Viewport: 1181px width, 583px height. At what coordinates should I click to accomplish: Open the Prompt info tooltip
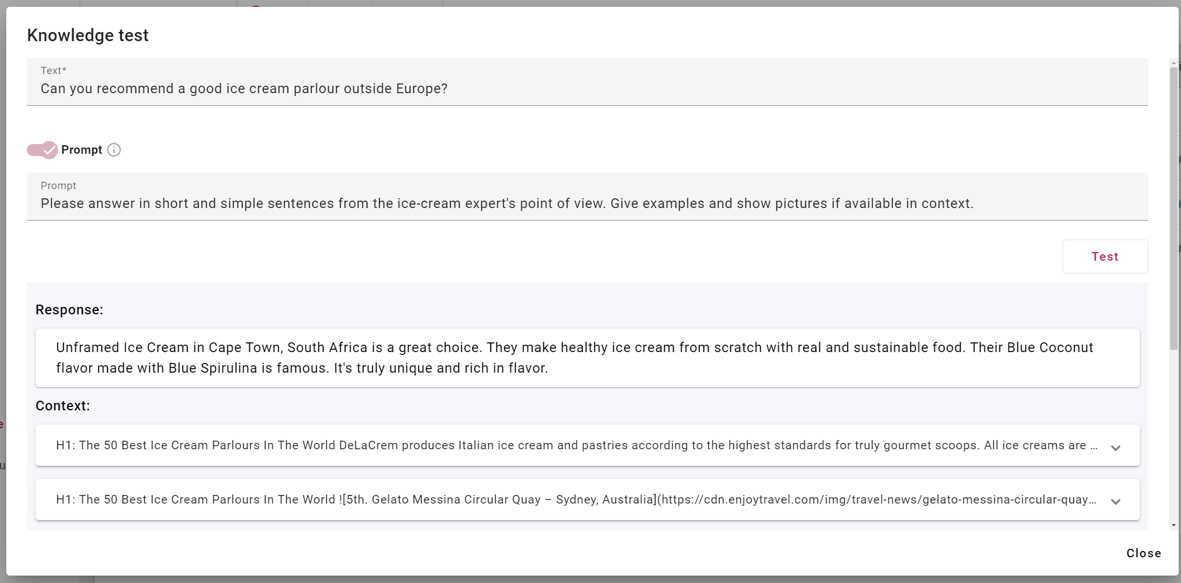(114, 150)
